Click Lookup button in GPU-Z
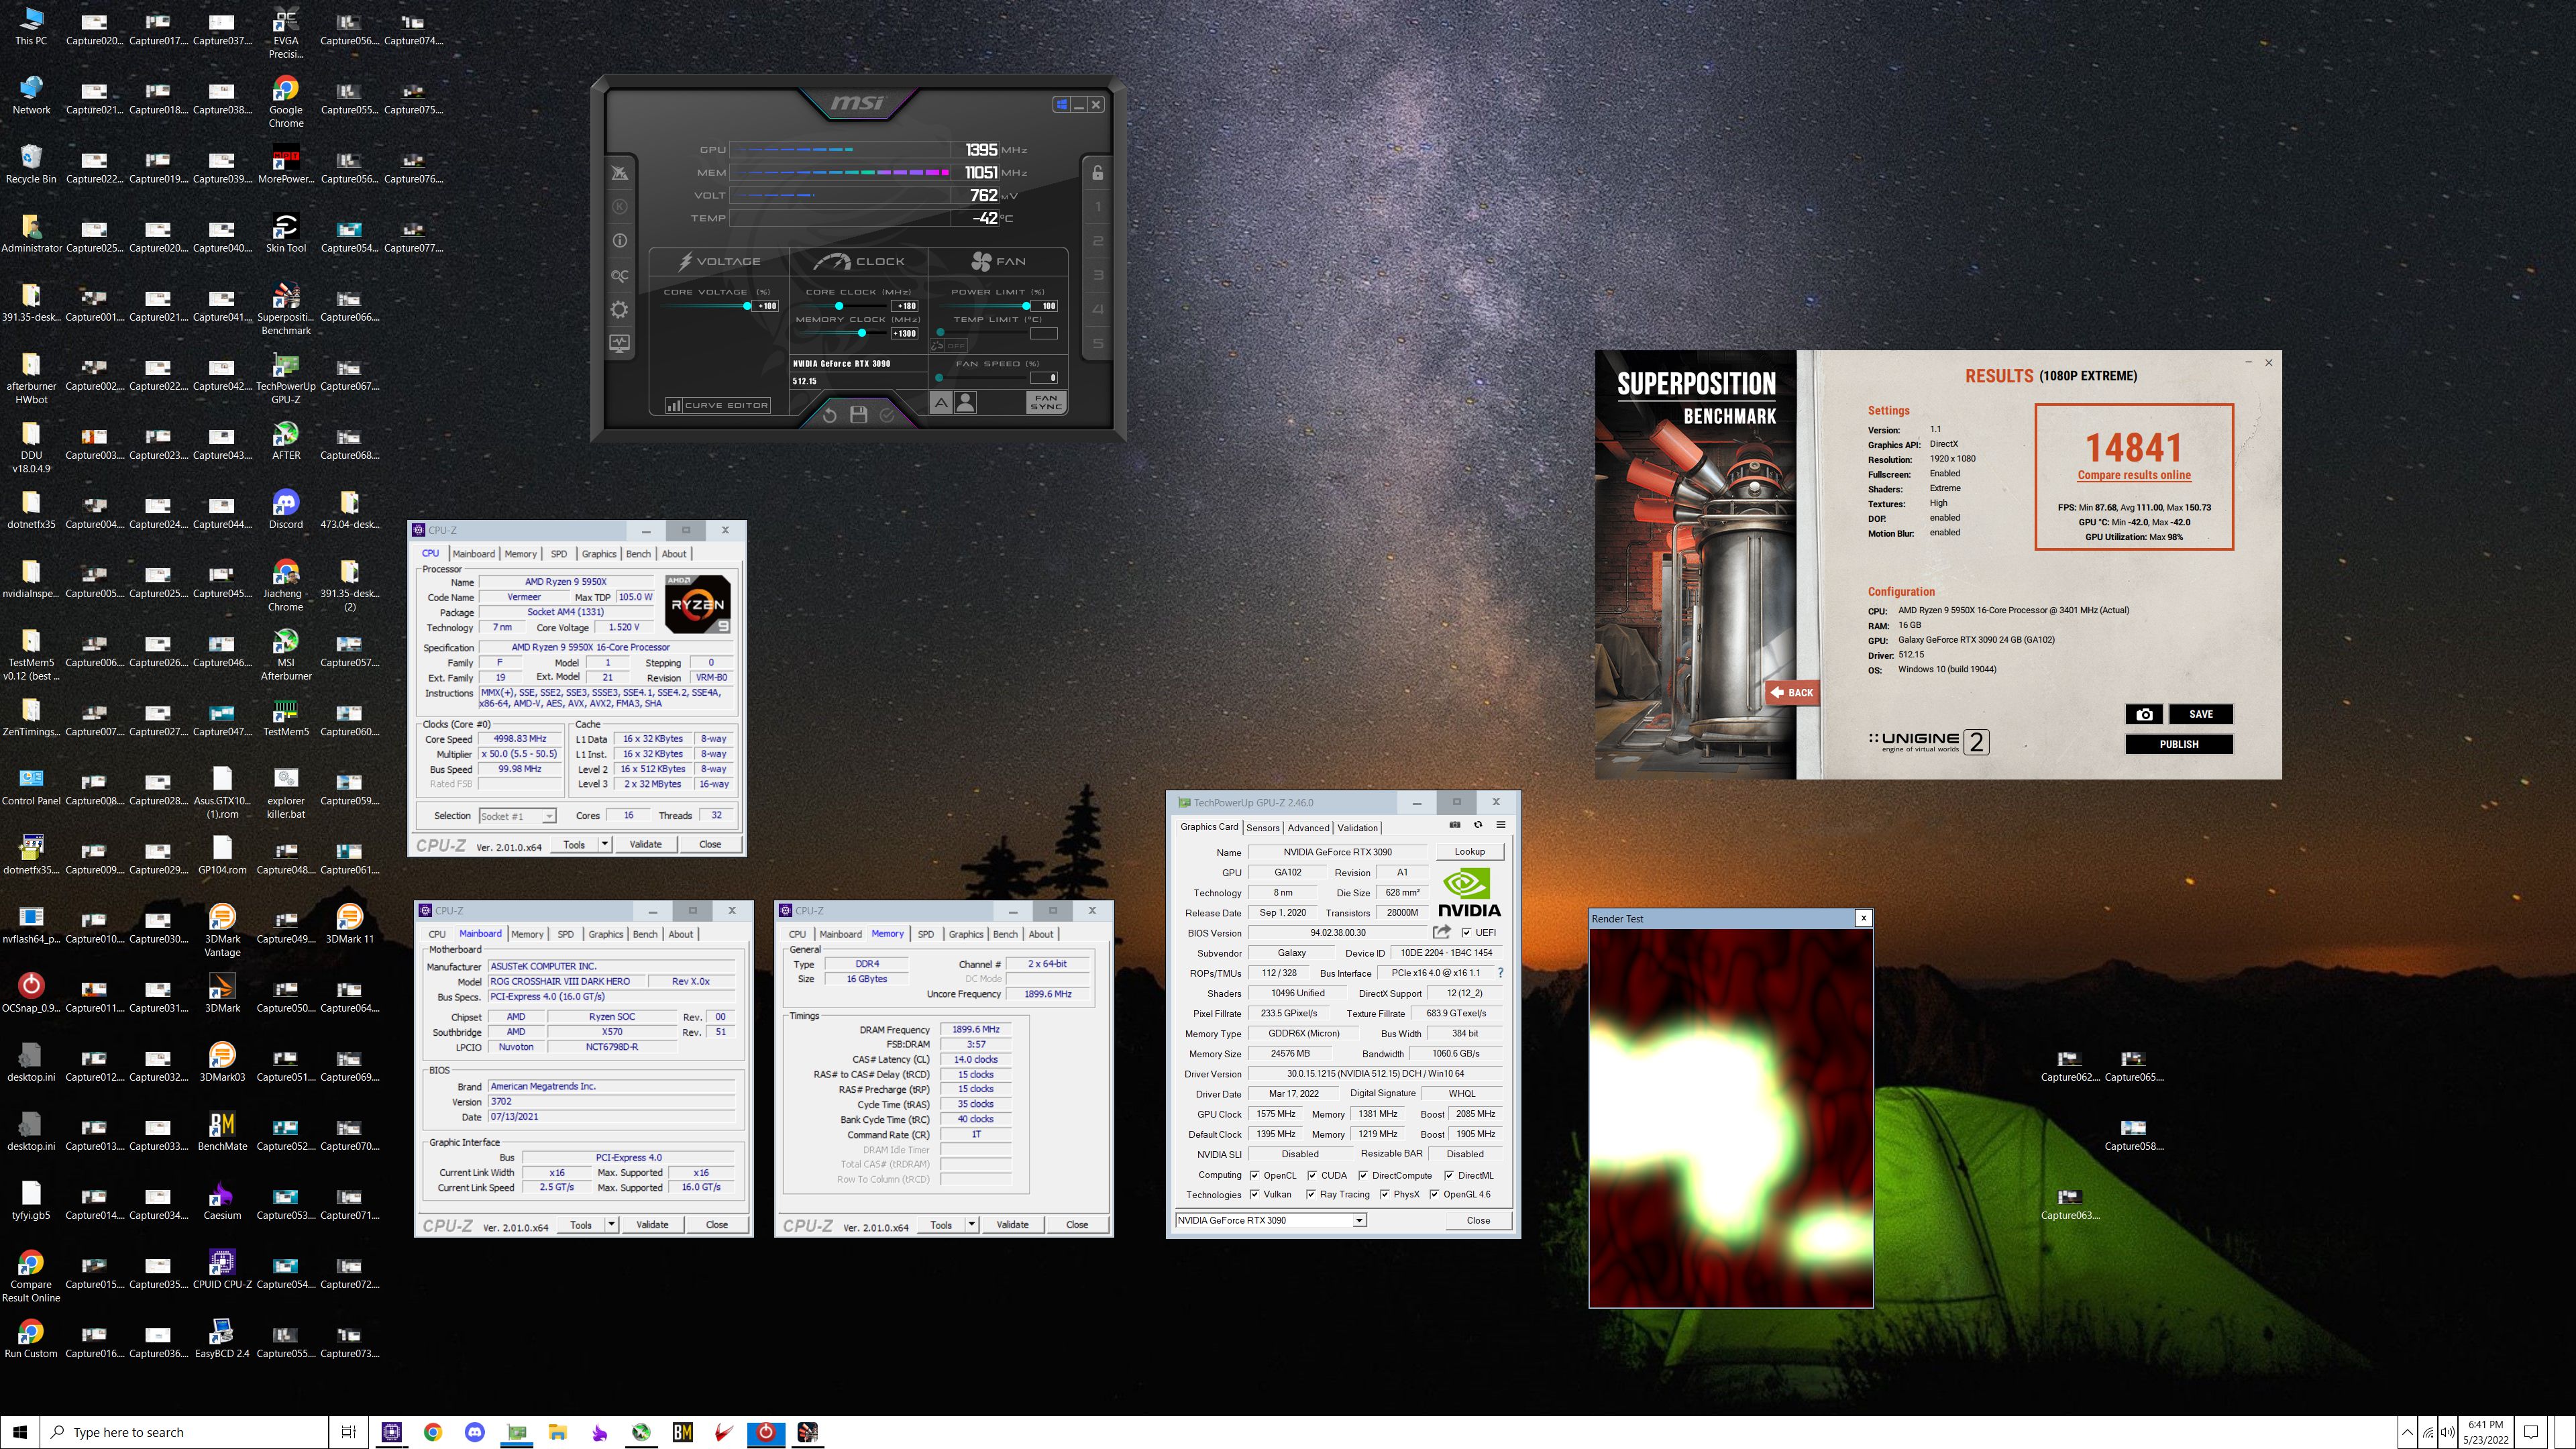The width and height of the screenshot is (2576, 1449). (1469, 852)
